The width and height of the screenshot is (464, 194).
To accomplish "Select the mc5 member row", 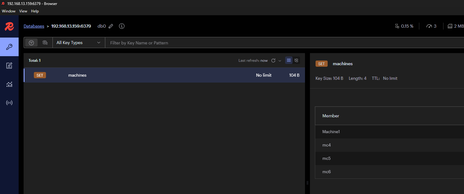I will [x=389, y=158].
